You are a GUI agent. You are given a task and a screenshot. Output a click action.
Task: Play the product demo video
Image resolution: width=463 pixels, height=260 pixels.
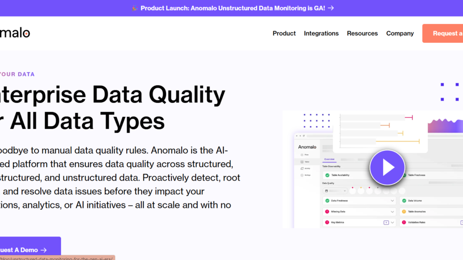coord(387,167)
